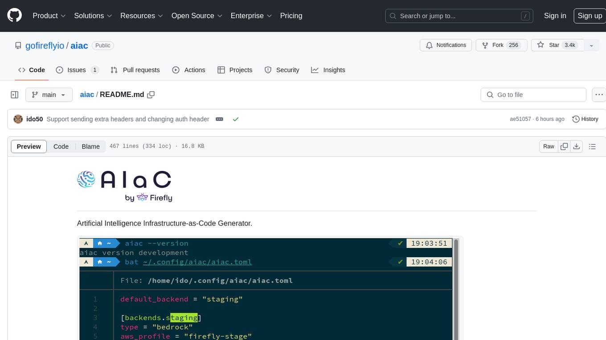Viewport: 606px width, 340px height.
Task: Open the ido50 author profile
Action: pos(35,119)
